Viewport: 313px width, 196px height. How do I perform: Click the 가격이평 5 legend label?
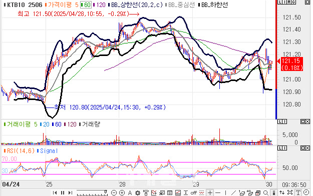click(62, 5)
